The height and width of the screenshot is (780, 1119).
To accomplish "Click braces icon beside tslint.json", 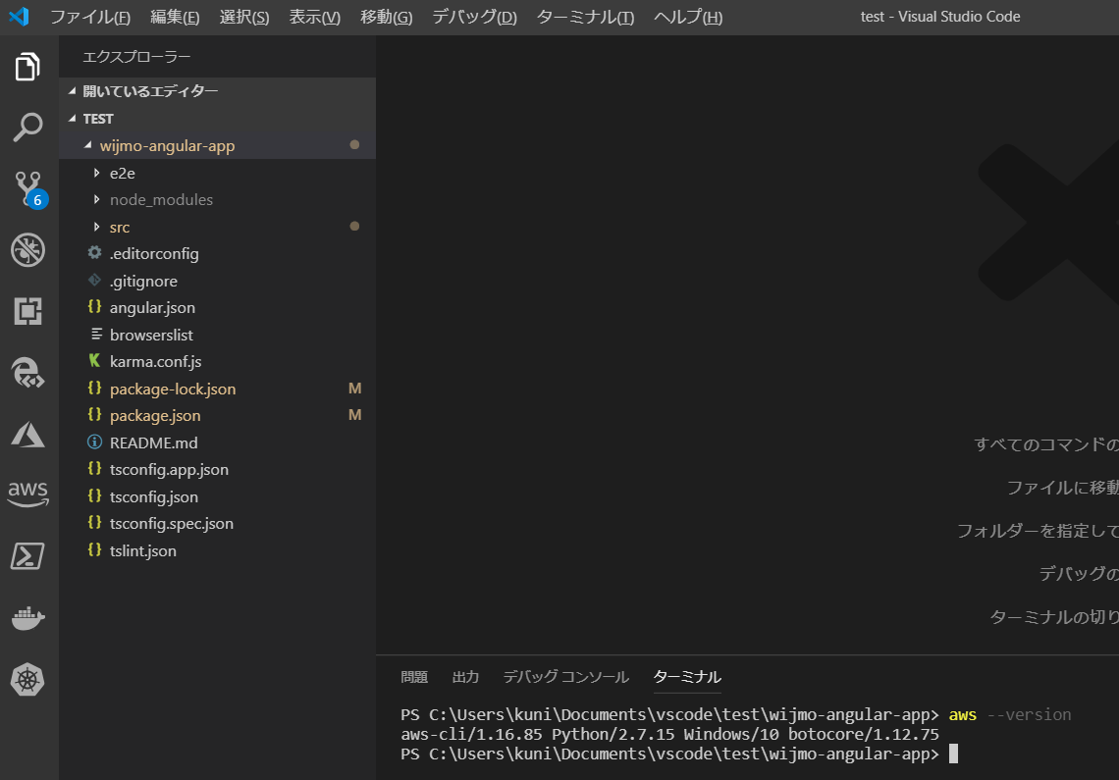I will click(94, 549).
